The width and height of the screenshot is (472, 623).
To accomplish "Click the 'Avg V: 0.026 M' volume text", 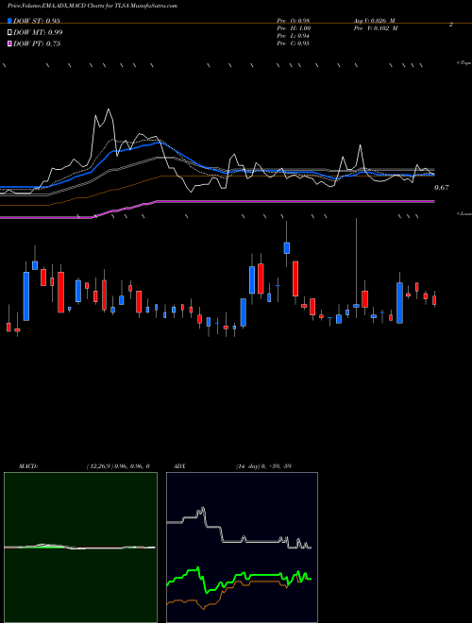I will 375,20.
